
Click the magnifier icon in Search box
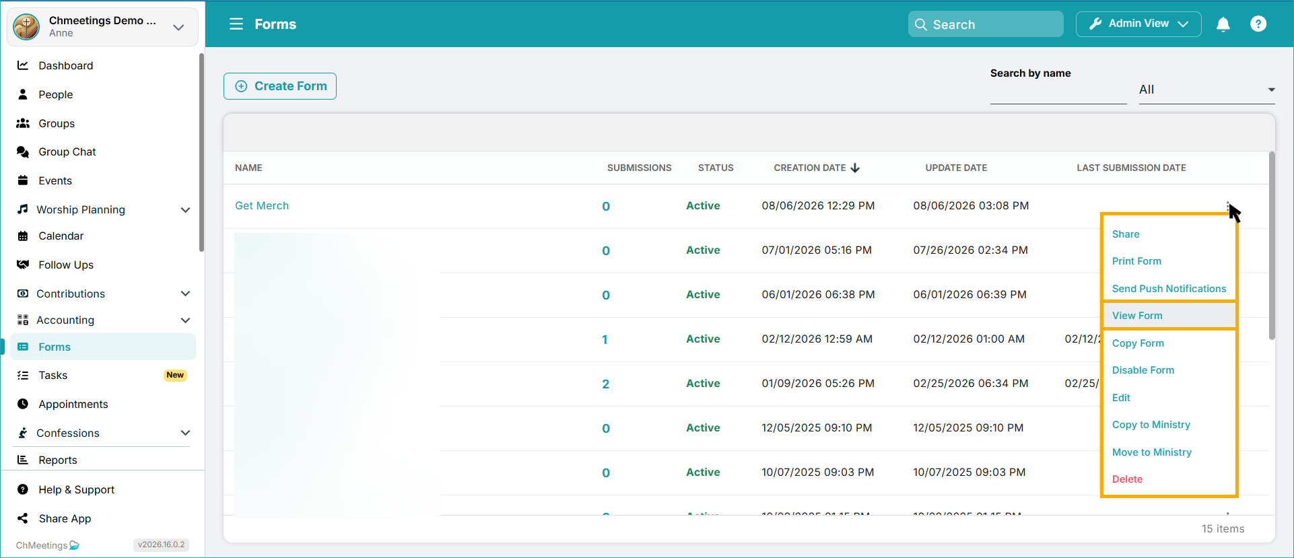pyautogui.click(x=921, y=24)
